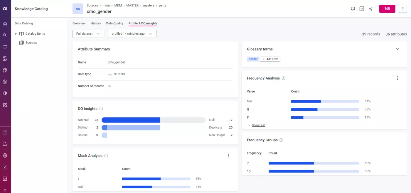Switch to the Data Quality tab
Viewport: 411px width, 193px height.
click(114, 23)
